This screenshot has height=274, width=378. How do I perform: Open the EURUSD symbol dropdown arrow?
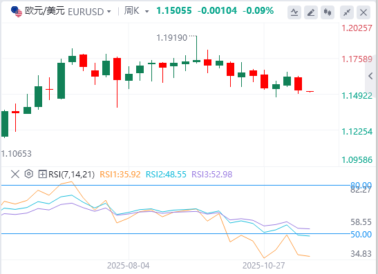click(x=109, y=12)
